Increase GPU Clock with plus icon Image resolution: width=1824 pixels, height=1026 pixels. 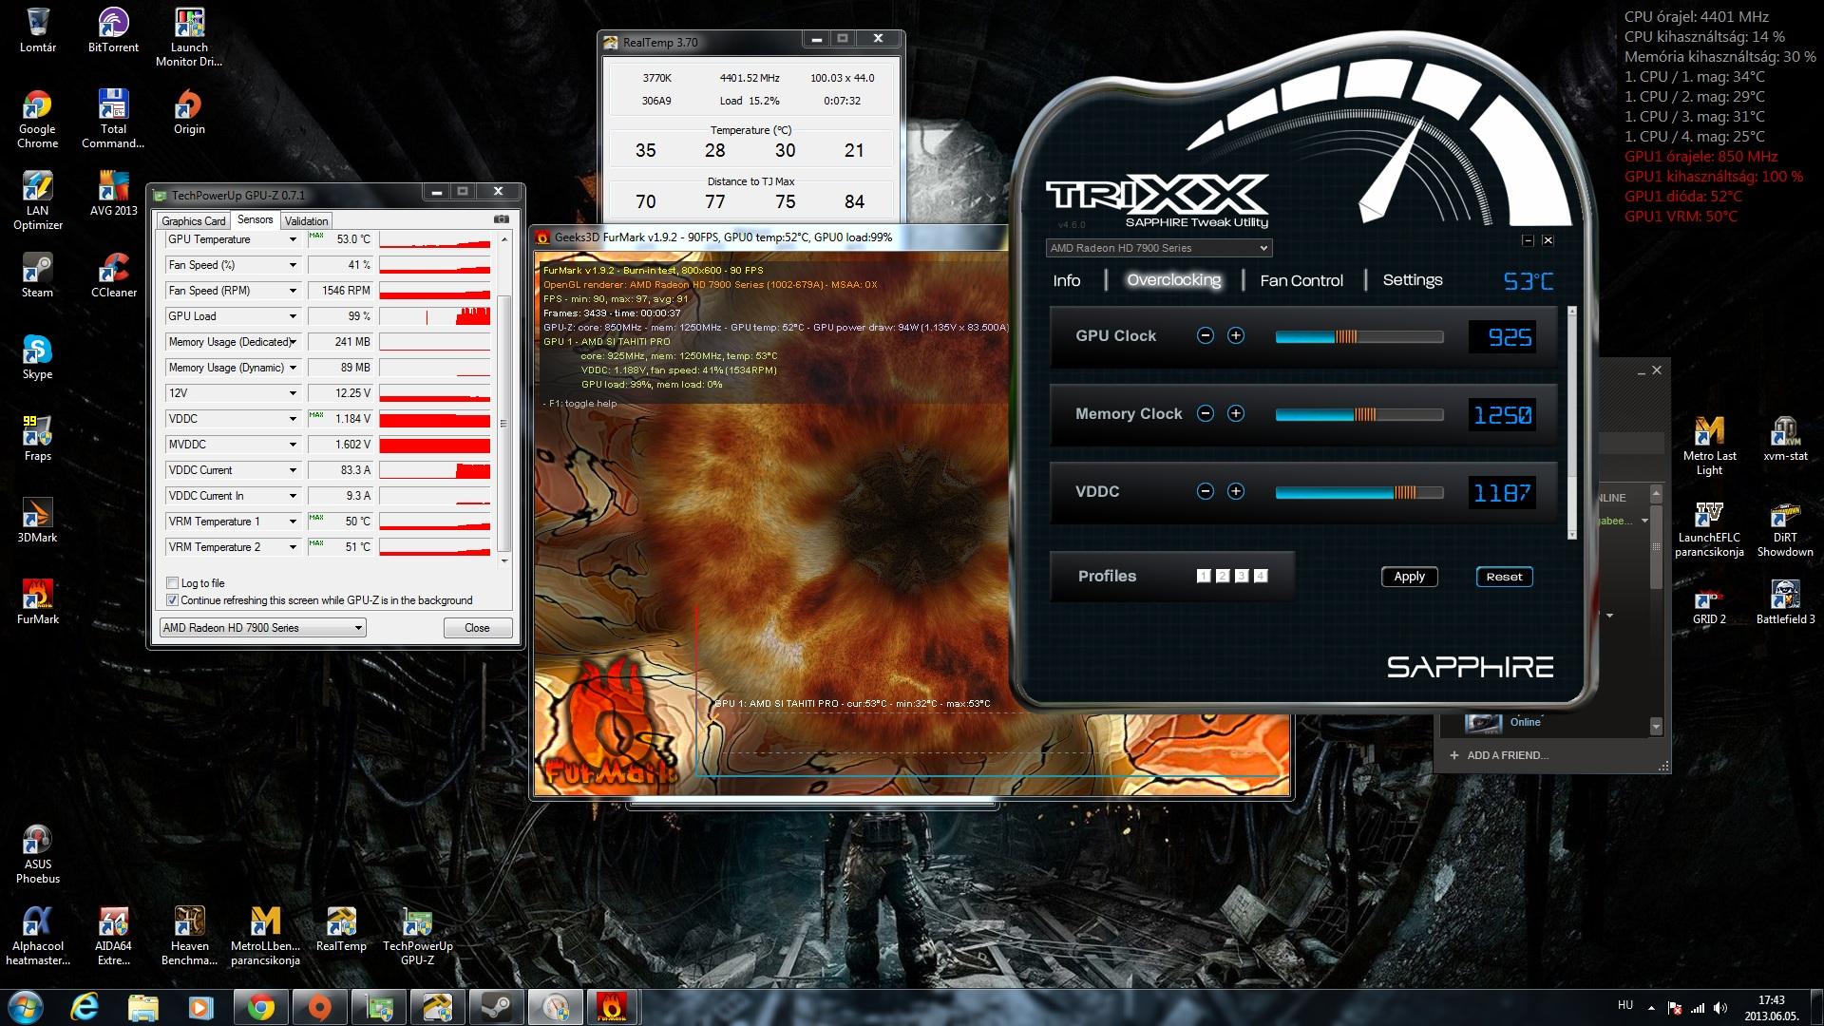(1235, 335)
